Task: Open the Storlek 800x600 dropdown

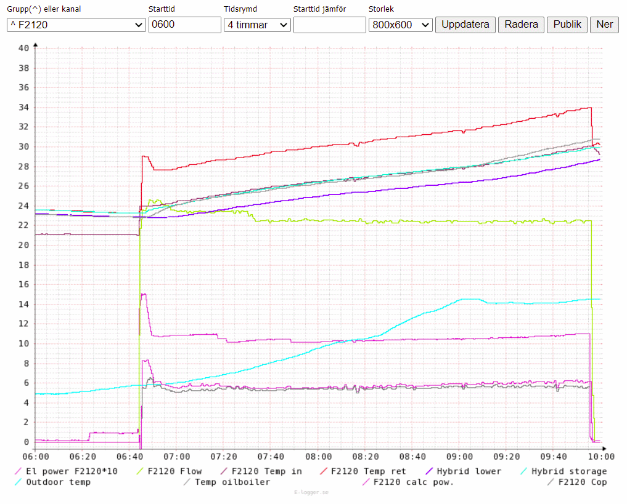Action: [401, 25]
